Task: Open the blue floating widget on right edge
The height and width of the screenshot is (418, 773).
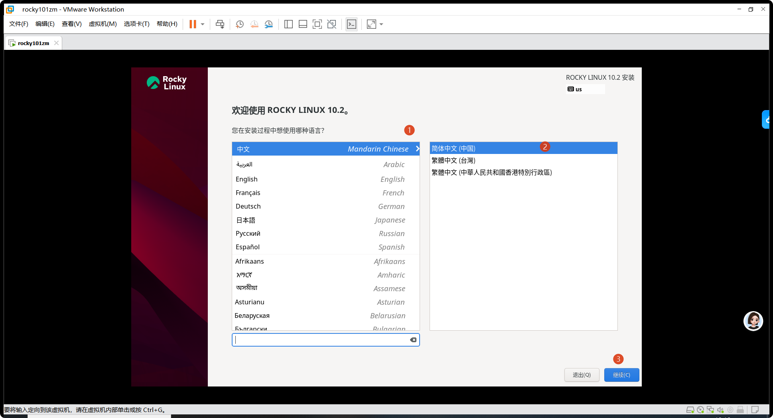Action: [766, 119]
